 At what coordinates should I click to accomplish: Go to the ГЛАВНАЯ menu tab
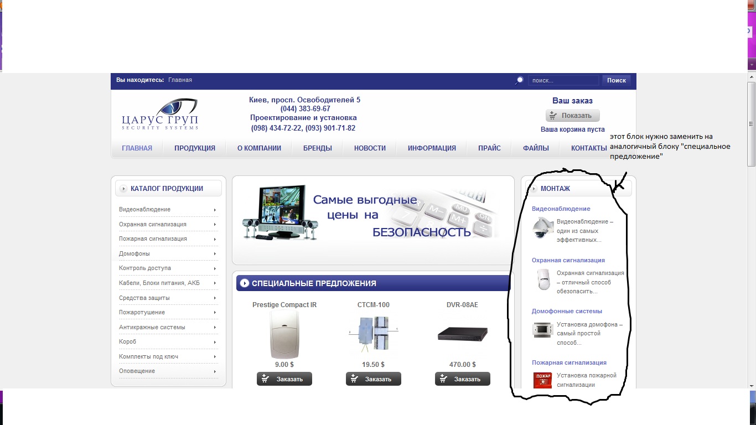[x=137, y=148]
